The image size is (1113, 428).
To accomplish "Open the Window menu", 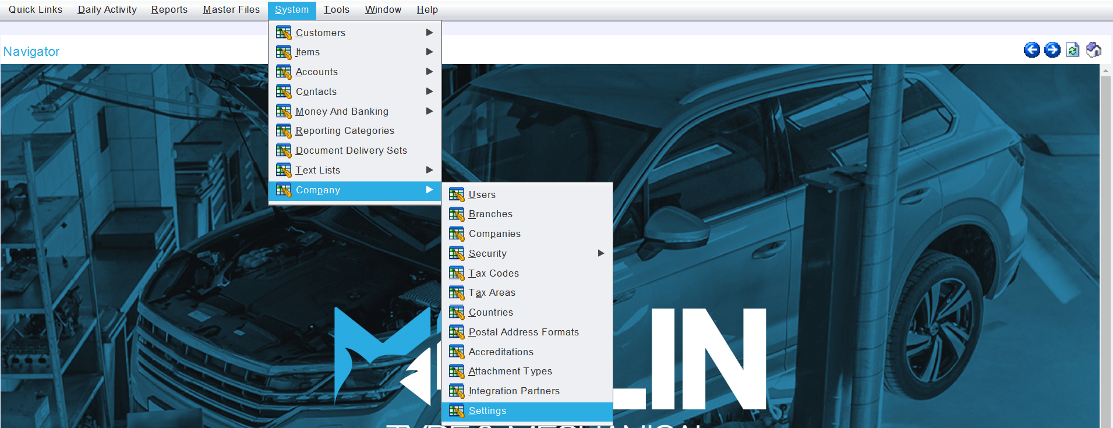I will click(x=383, y=10).
